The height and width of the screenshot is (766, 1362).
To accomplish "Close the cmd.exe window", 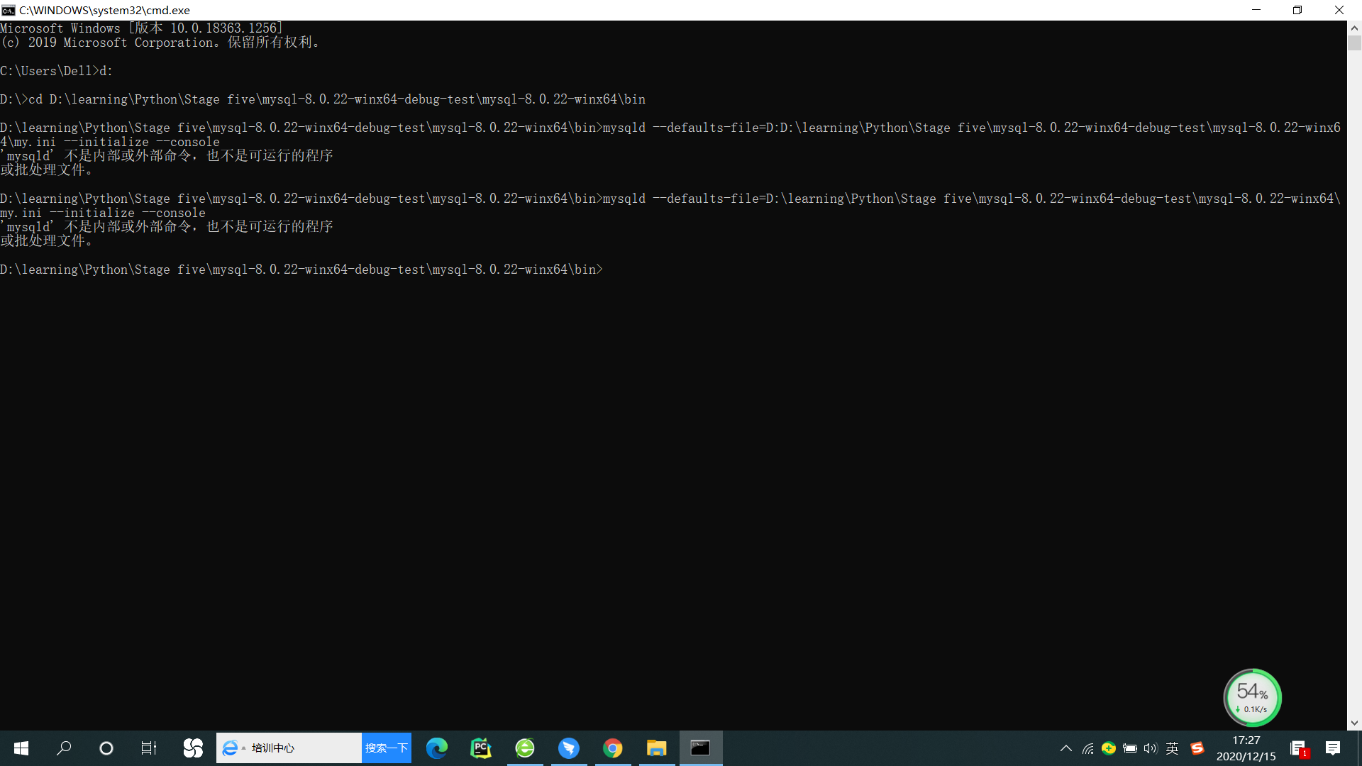I will point(1339,10).
